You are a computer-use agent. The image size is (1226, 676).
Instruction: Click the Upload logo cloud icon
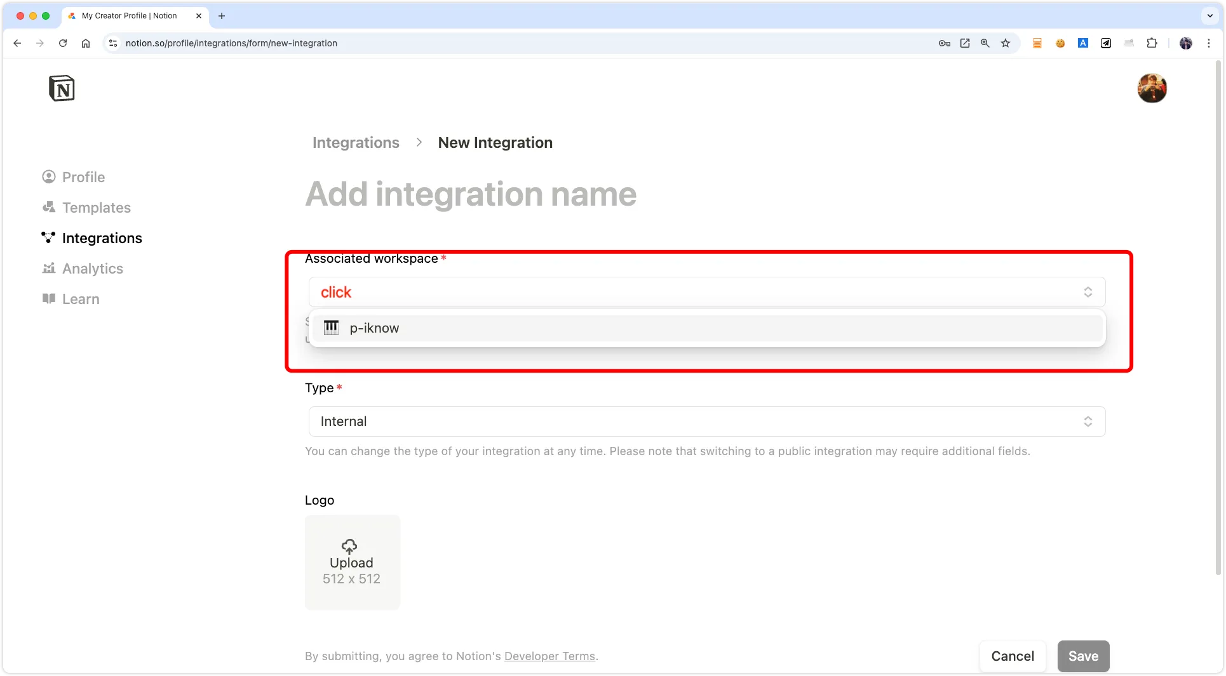click(349, 546)
